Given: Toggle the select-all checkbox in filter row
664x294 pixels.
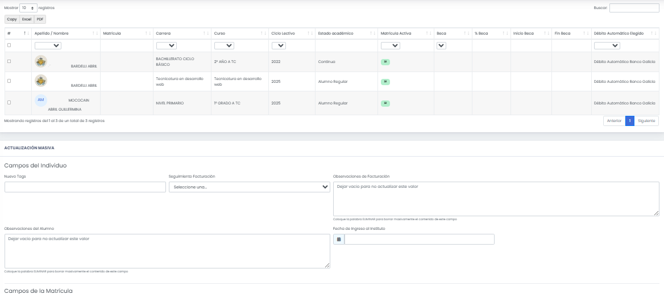Looking at the screenshot, I should pos(9,45).
